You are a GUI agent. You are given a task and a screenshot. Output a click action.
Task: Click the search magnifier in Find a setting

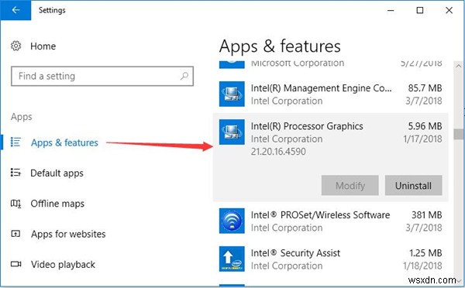(184, 76)
